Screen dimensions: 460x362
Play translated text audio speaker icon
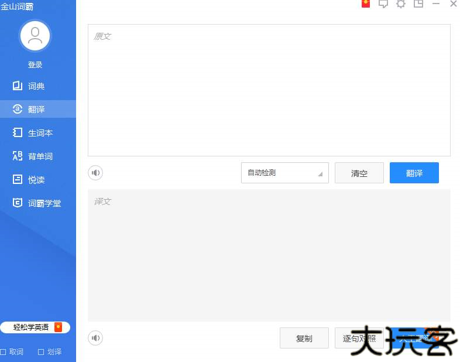click(95, 338)
